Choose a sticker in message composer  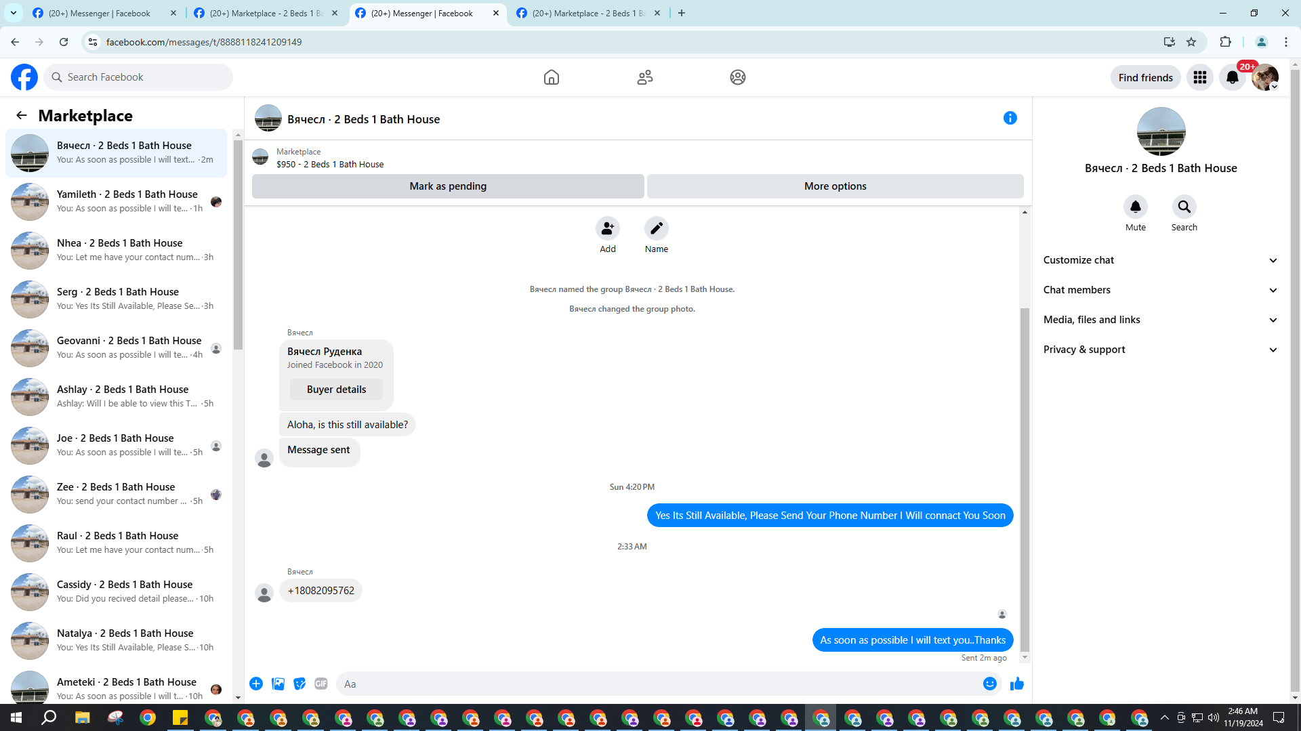tap(300, 684)
